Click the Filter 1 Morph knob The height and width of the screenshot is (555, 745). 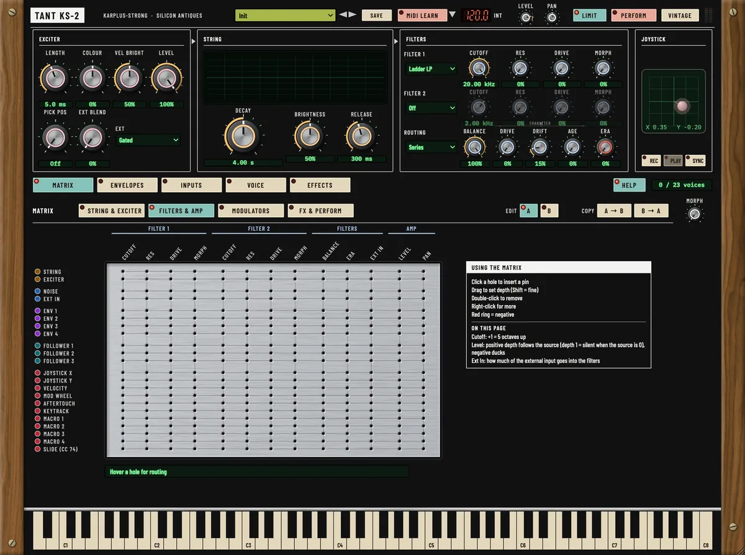[x=603, y=69]
